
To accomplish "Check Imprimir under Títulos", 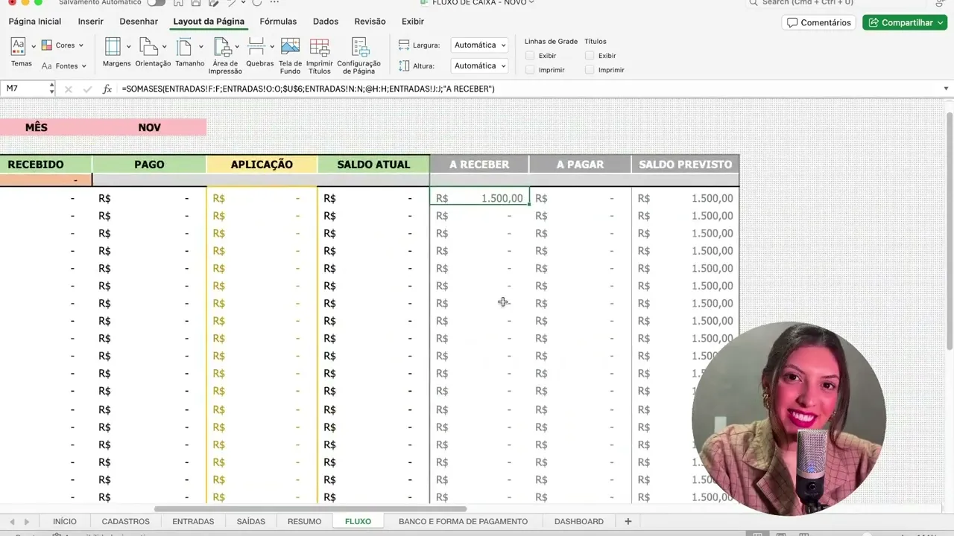I will (590, 70).
